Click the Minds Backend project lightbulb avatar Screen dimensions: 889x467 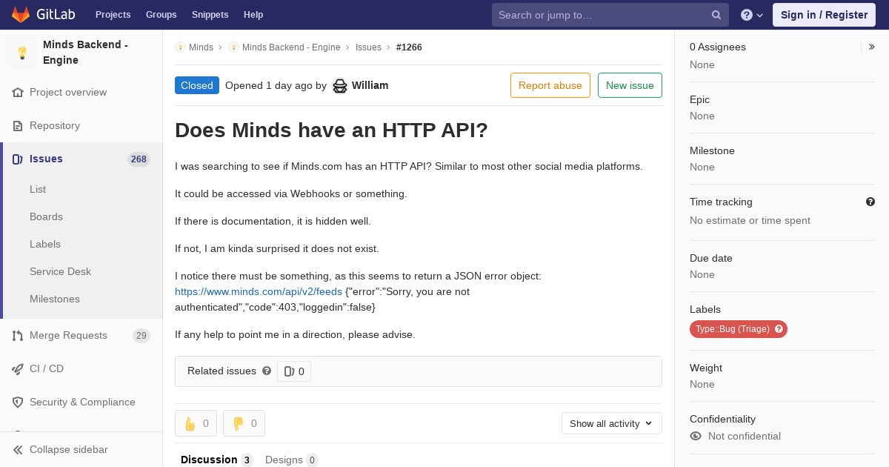click(x=22, y=53)
